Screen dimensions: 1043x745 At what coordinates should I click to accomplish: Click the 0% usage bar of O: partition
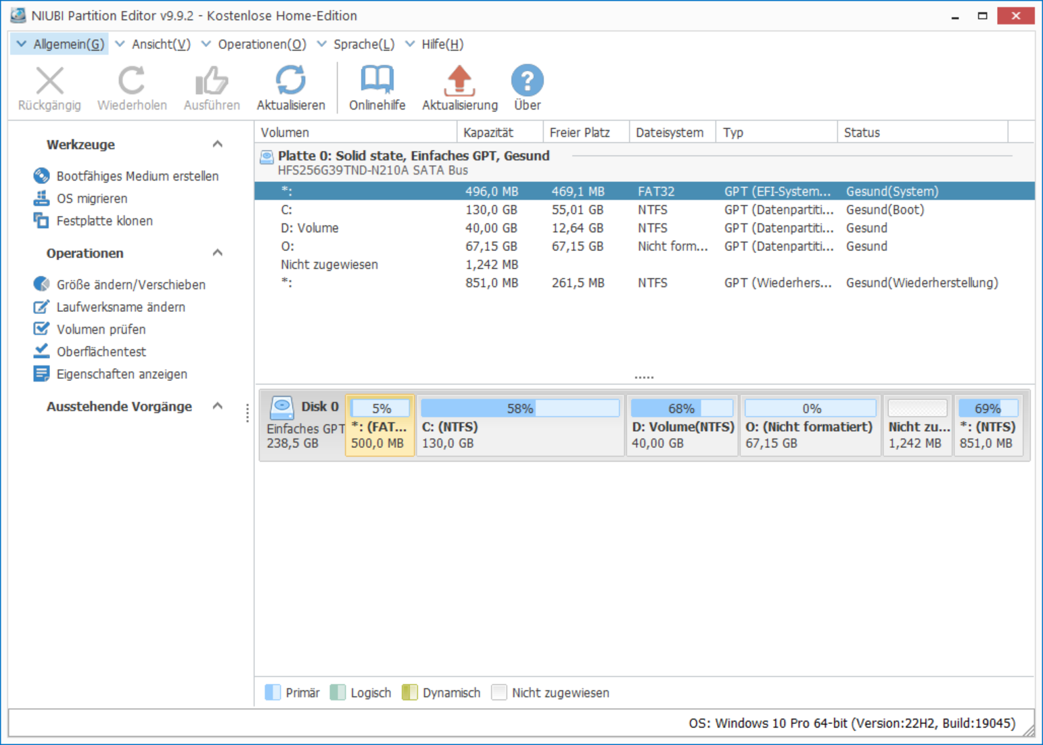tap(810, 408)
